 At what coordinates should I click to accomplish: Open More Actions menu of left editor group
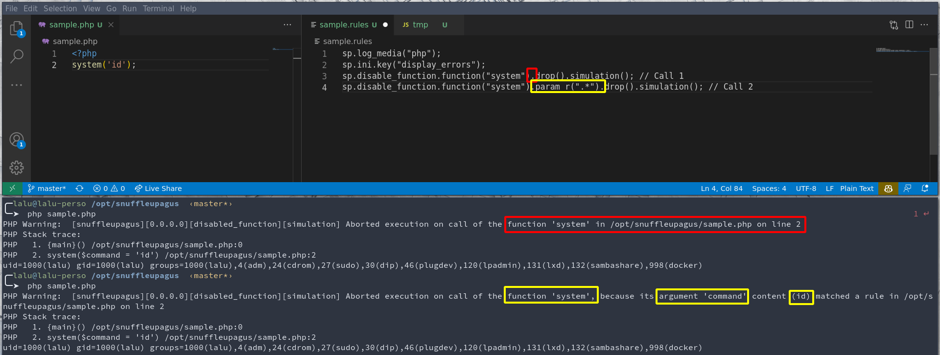point(287,24)
